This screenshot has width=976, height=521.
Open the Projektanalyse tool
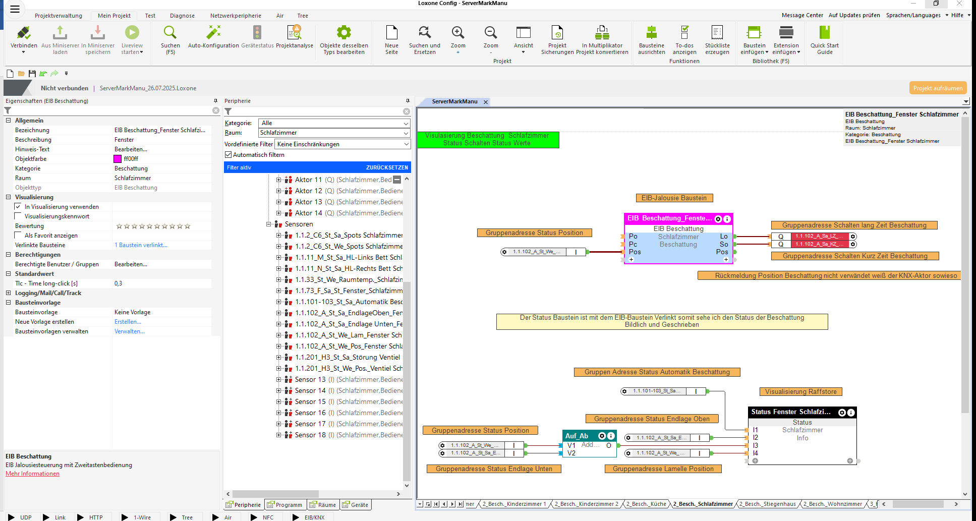click(294, 33)
